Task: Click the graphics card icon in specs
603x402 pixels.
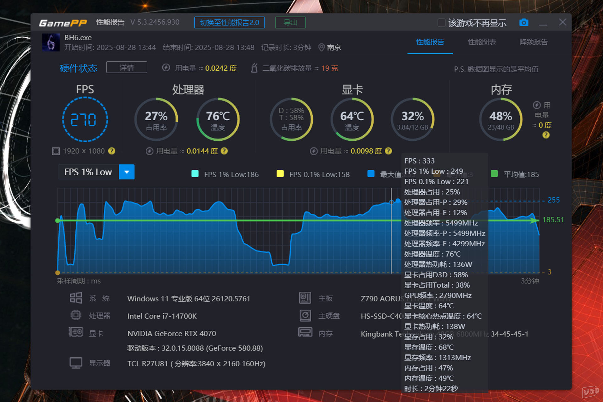Action: (76, 332)
